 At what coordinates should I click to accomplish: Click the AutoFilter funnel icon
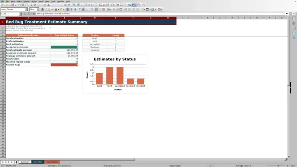[96, 5]
